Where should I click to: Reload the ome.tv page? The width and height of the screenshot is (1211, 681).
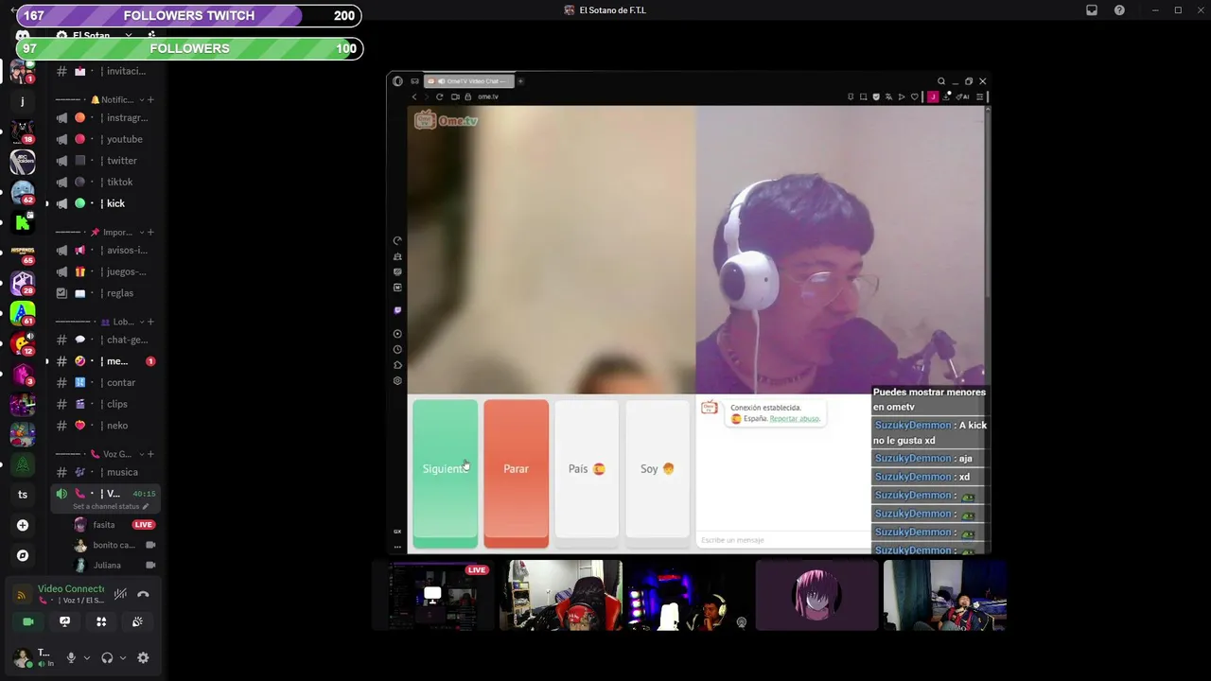439,96
